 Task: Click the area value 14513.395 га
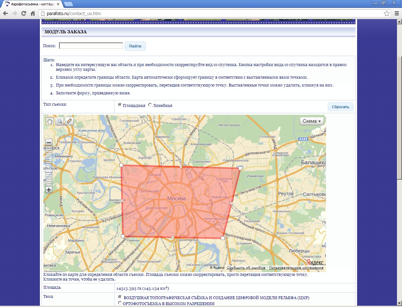[x=143, y=288]
